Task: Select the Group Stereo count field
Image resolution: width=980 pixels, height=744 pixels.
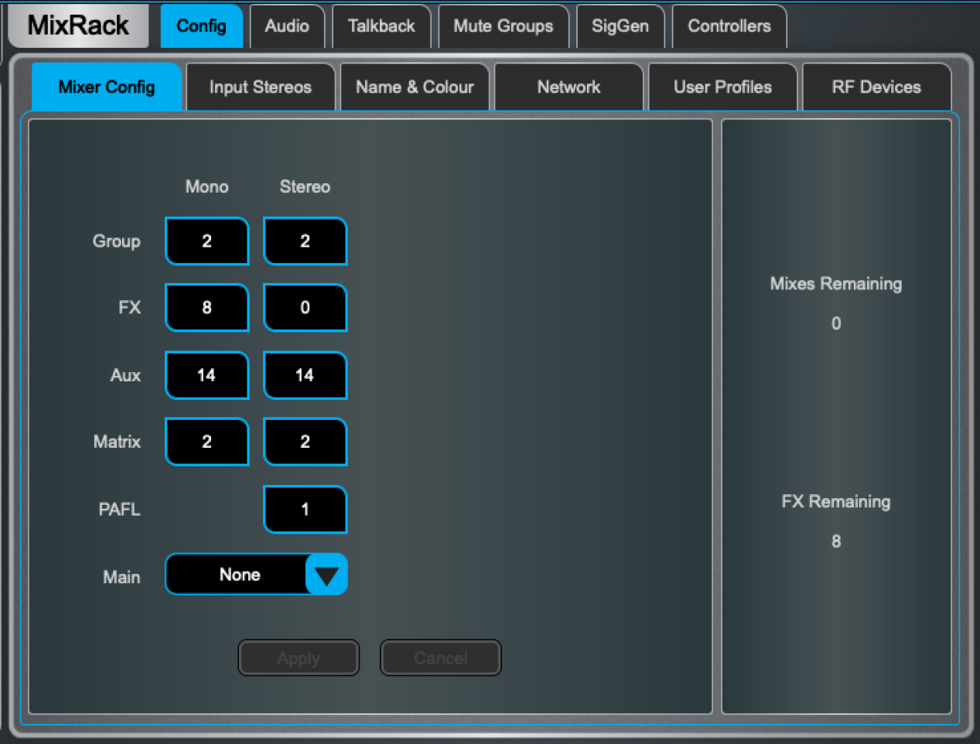Action: click(305, 241)
